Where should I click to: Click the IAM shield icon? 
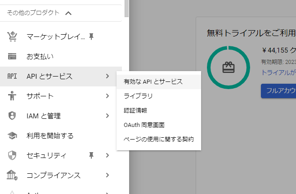pos(12,116)
